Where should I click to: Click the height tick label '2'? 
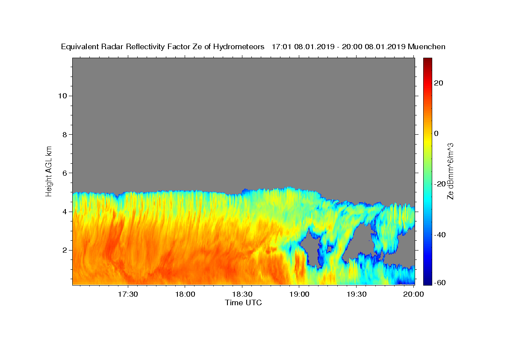64,250
